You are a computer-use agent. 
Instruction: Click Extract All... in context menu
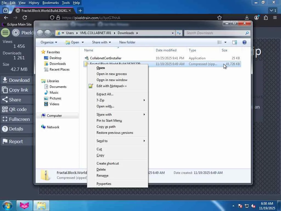tap(105, 94)
